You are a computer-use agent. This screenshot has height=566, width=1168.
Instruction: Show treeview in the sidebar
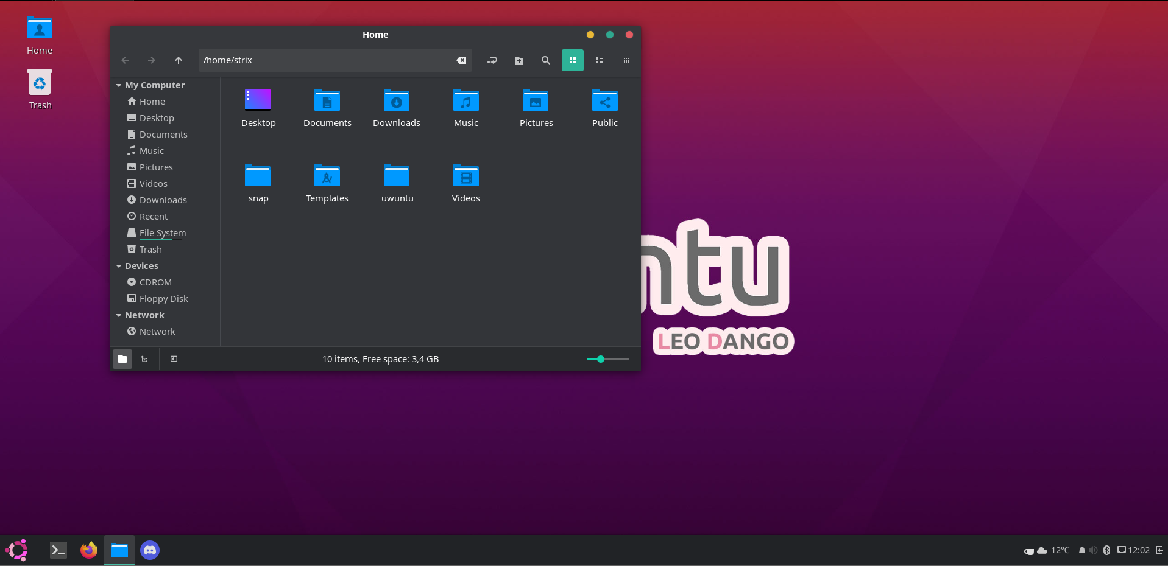tap(144, 359)
